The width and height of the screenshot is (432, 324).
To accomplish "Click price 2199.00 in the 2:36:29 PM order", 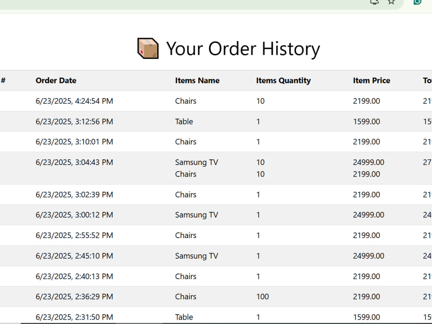I will point(366,297).
